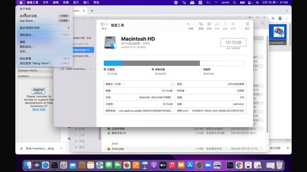This screenshot has height=172, width=307.
Task: Open downloaded Disk Inventory dmg item
Action: click(x=40, y=149)
